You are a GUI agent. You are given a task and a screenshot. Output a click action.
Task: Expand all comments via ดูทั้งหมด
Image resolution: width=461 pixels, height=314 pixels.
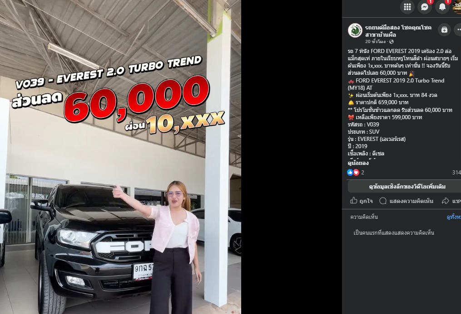454,217
